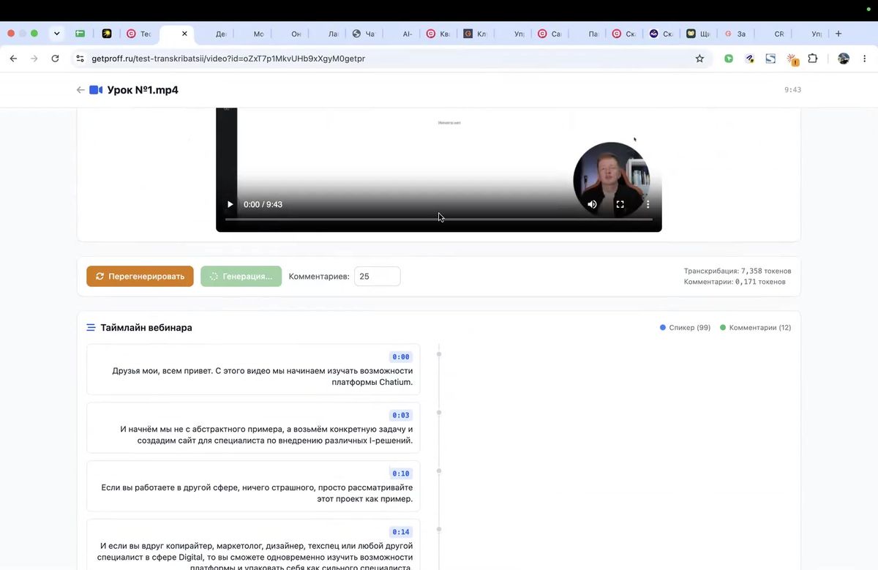Screen dimensions: 878x570
Task: Jump to timestamp 0:14
Action: coord(401,532)
